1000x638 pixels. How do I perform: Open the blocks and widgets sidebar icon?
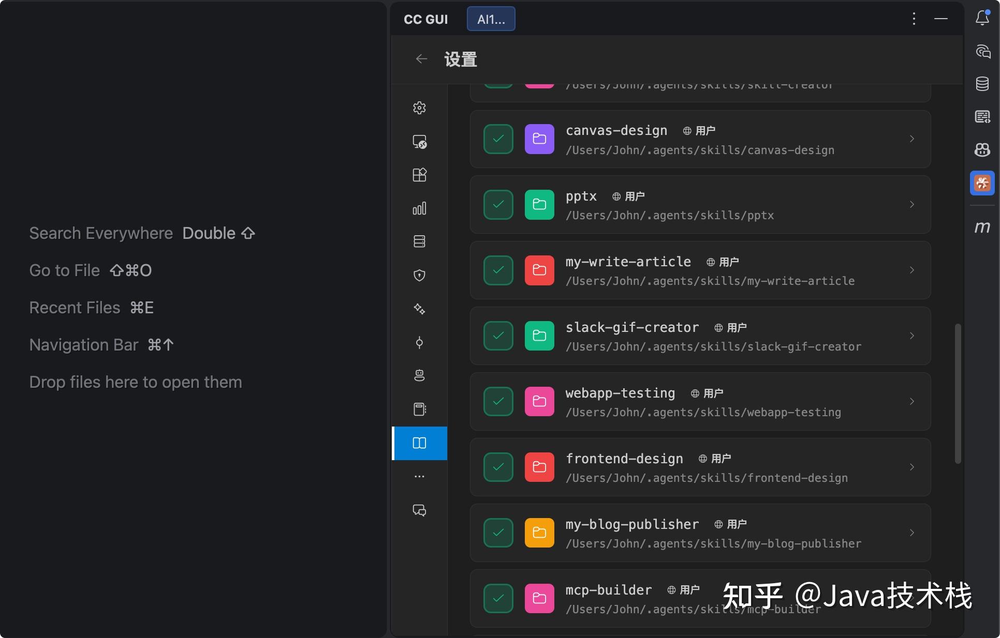[x=419, y=175]
